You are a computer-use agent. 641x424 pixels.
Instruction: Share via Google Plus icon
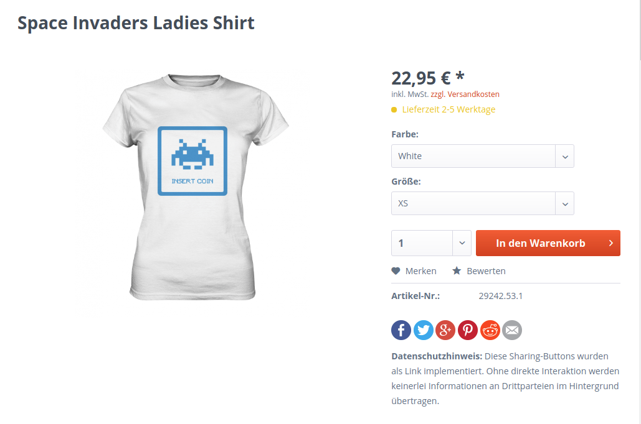tap(445, 330)
